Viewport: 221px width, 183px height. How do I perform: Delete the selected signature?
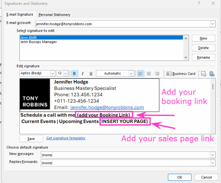pyautogui.click(x=204, y=48)
